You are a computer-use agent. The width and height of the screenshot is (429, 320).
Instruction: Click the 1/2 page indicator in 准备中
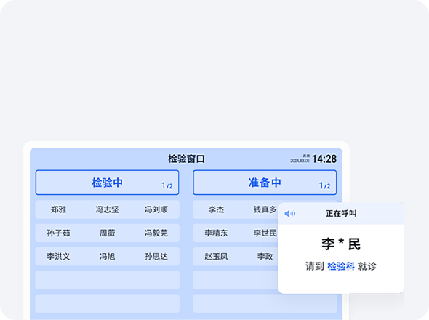click(x=325, y=185)
